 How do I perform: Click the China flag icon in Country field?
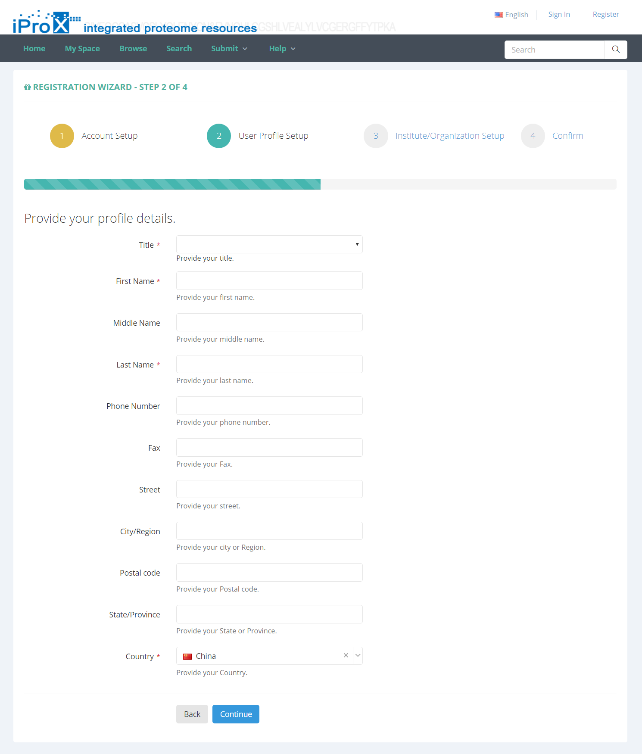coord(187,656)
